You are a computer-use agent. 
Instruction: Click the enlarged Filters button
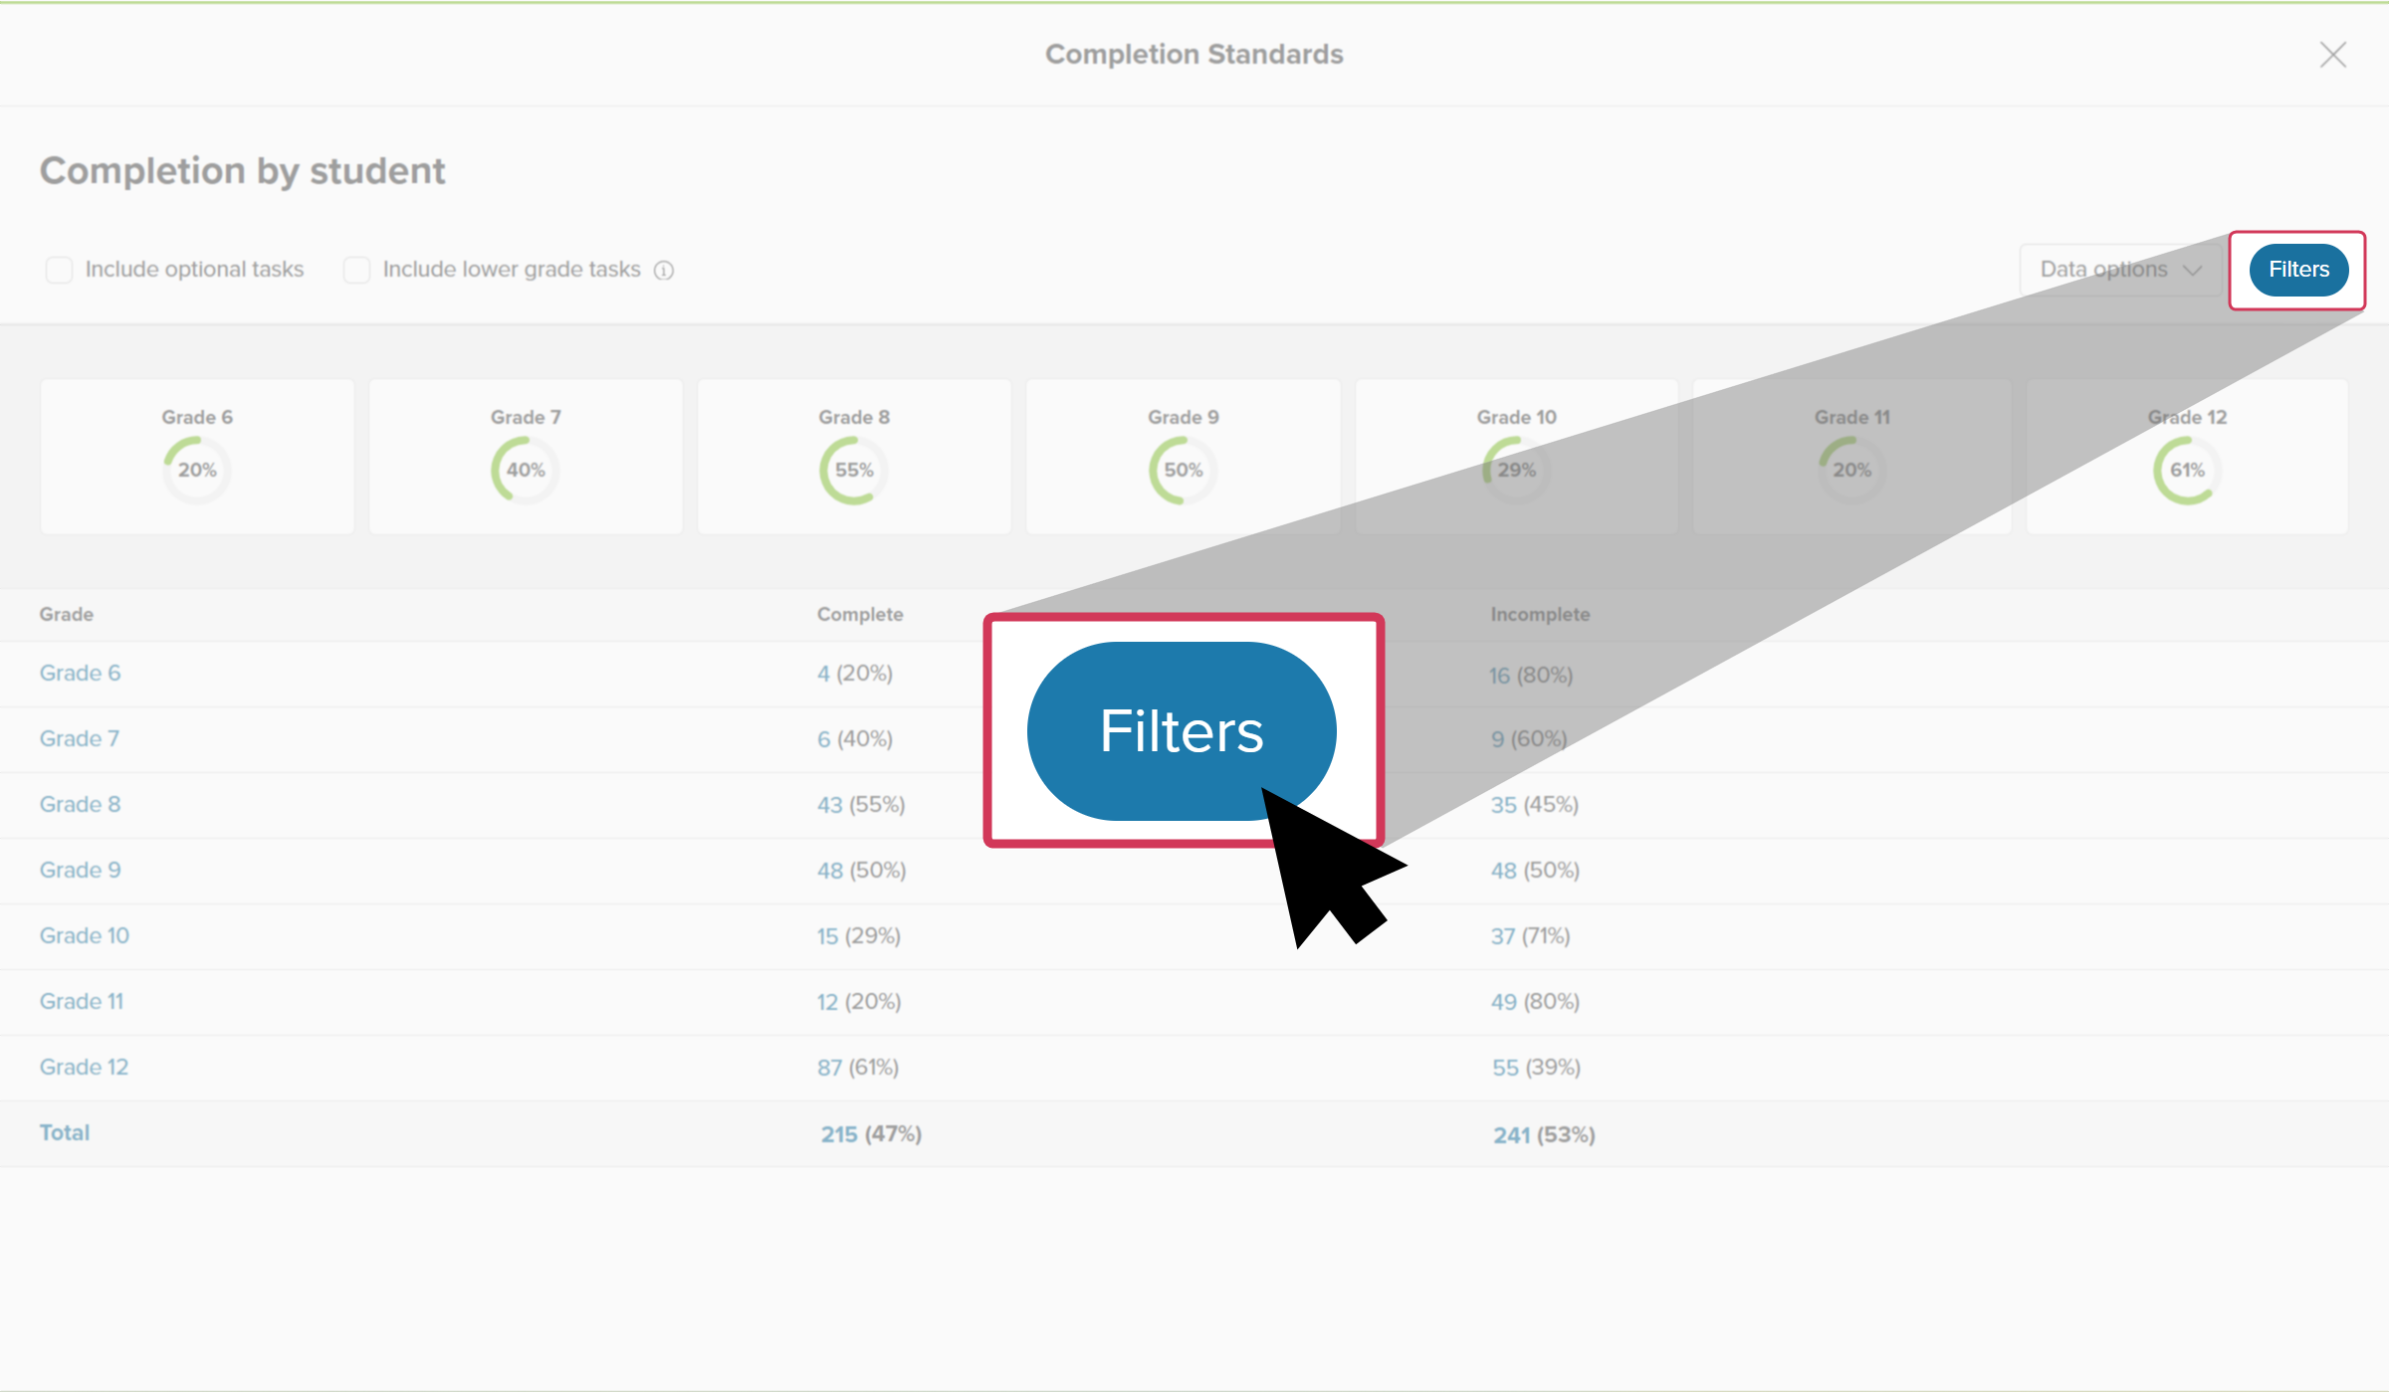click(1181, 729)
